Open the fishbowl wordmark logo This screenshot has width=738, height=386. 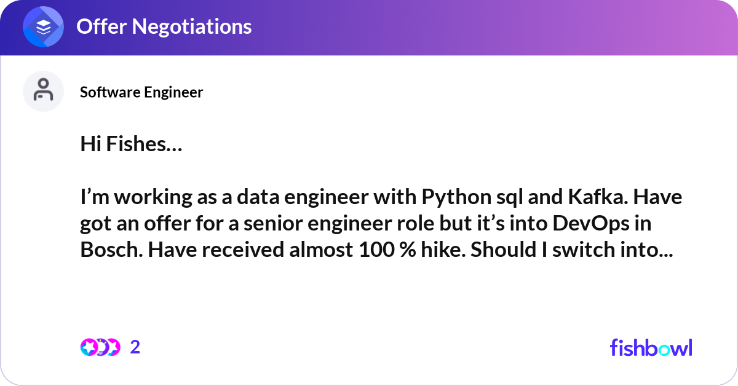(x=651, y=347)
